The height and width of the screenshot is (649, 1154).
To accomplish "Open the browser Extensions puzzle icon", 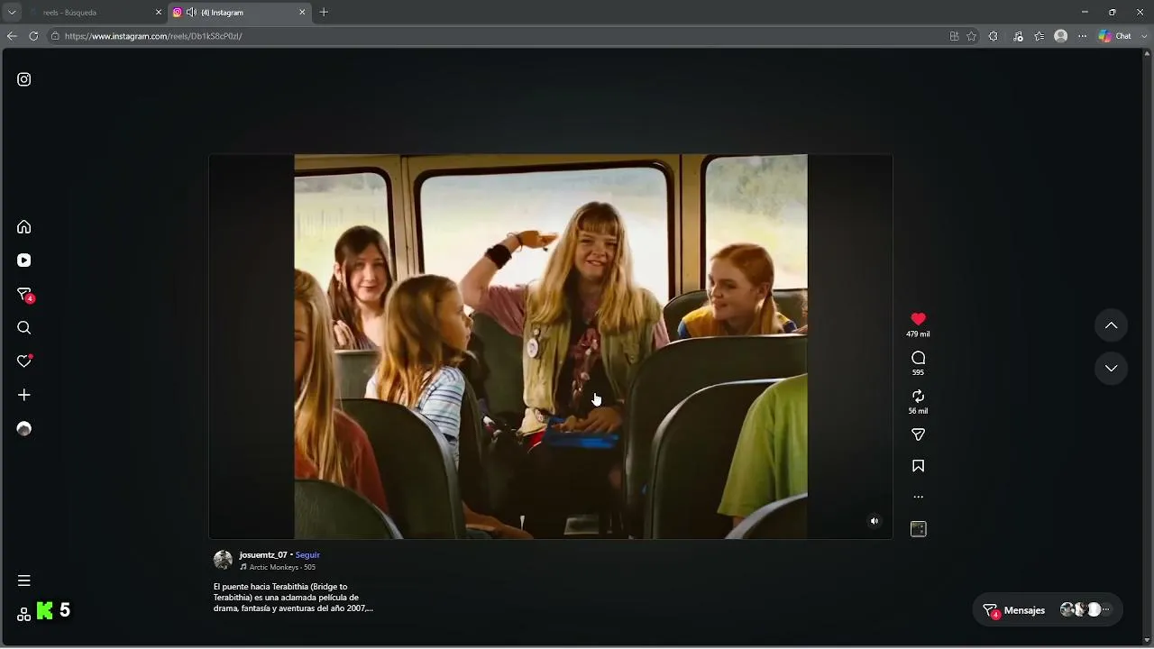I will [x=993, y=36].
